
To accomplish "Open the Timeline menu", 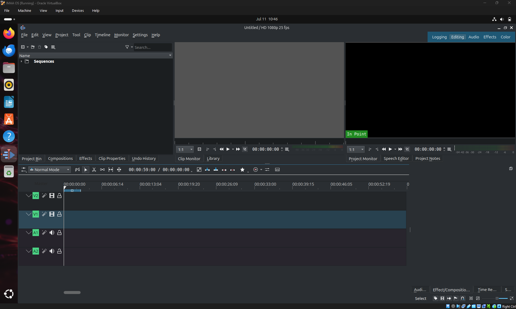I will click(x=102, y=35).
